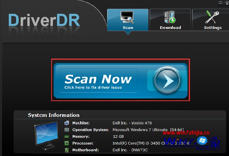This screenshot has width=229, height=156.
Task: Click the '12 GB' memory value
Action: 118,136
